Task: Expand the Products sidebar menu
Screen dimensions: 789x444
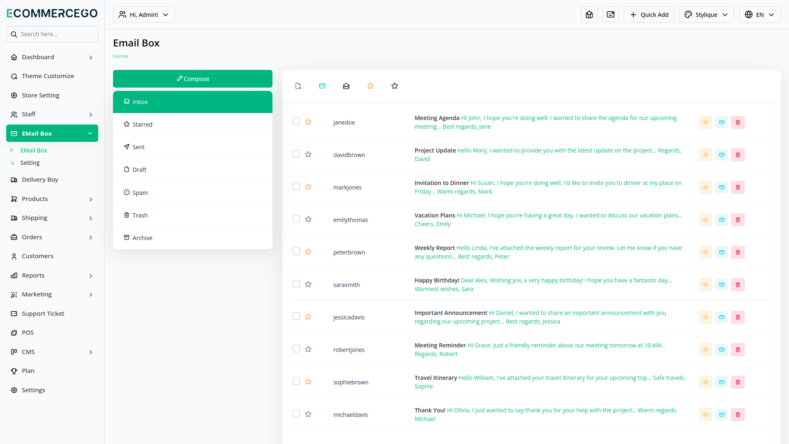Action: coord(52,199)
